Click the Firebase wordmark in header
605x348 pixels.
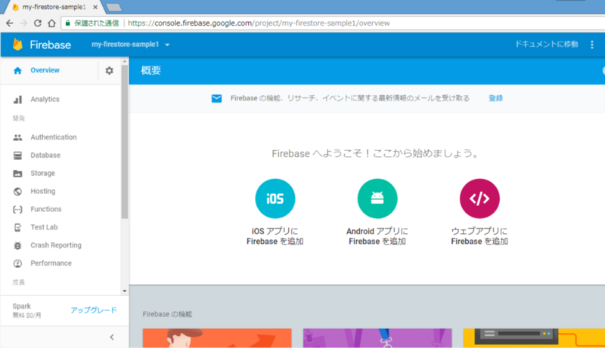click(x=51, y=45)
